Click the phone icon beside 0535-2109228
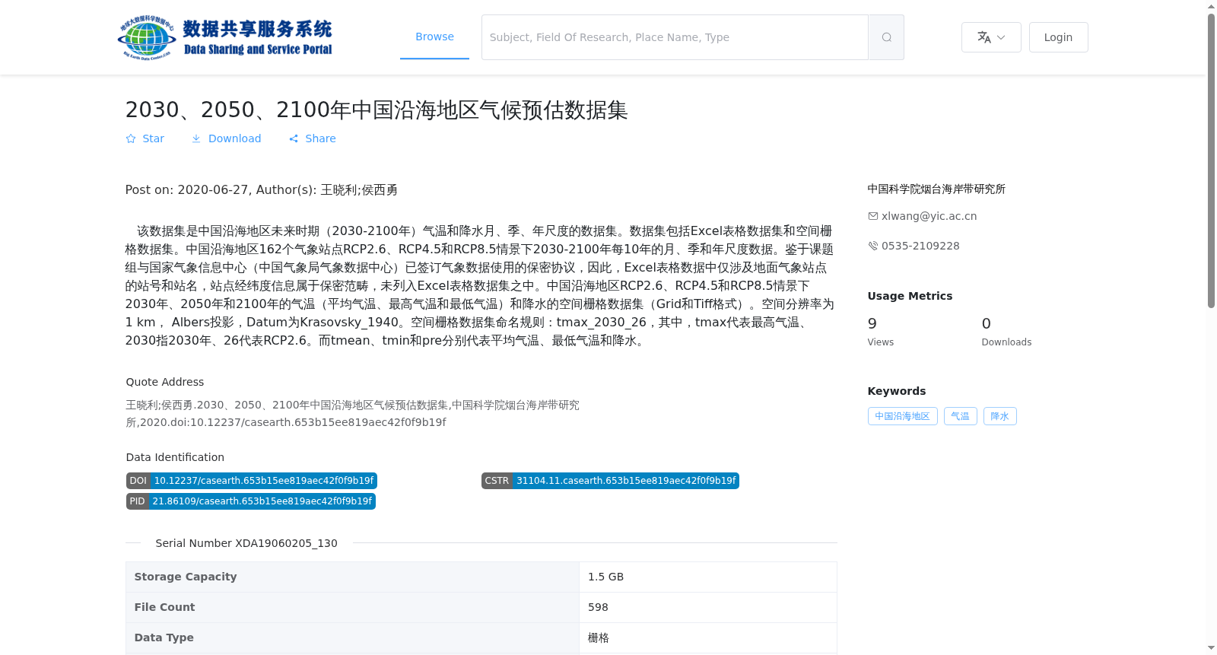 pos(873,246)
